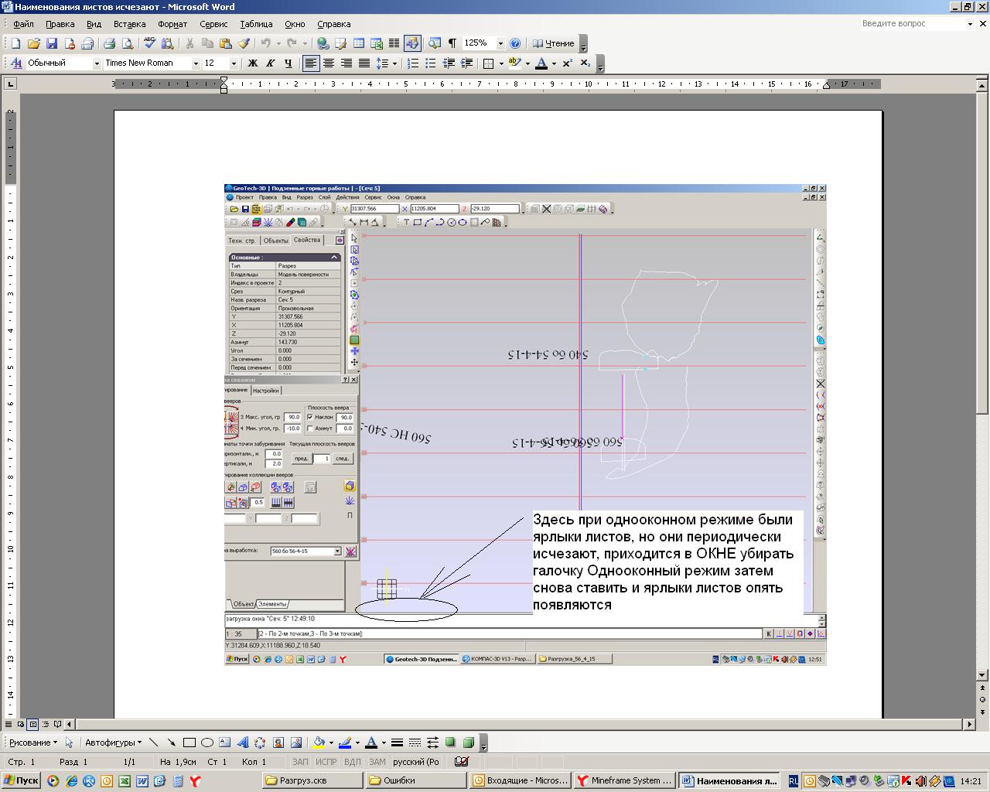Click the numbered list icon
This screenshot has height=792, width=990.
413,63
